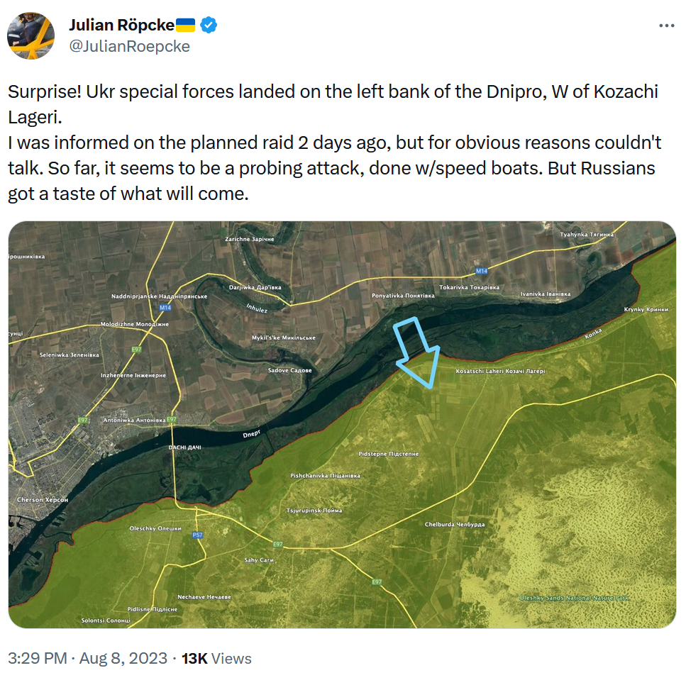Click the Pidstepne village label on the map
686x685 pixels.
click(389, 453)
